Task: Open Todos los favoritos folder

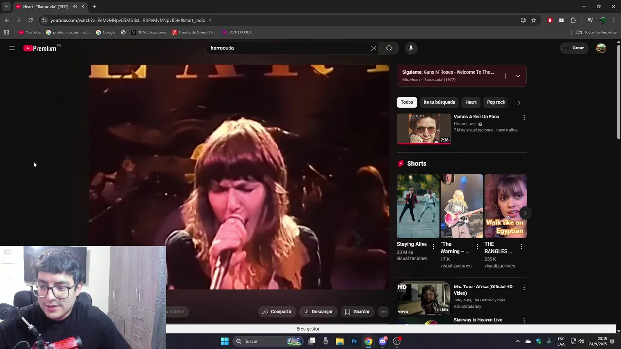Action: coord(596,32)
